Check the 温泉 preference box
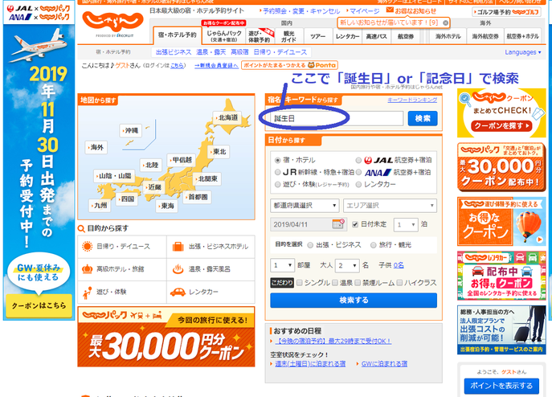 pyautogui.click(x=335, y=283)
